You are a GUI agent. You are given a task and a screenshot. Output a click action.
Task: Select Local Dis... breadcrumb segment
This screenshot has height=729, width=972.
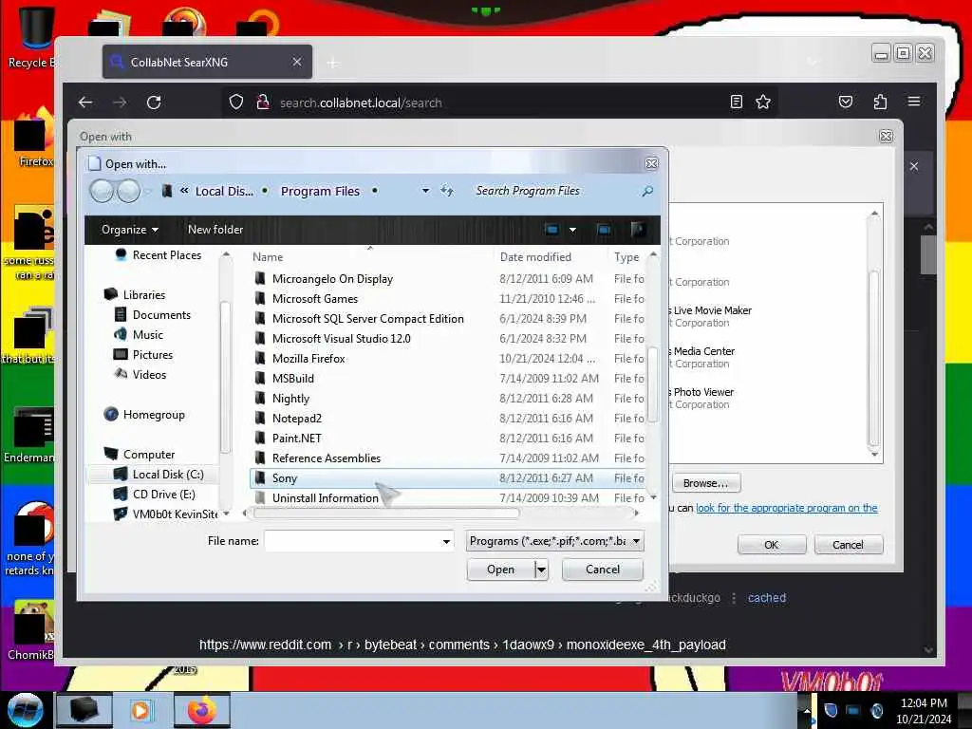pyautogui.click(x=224, y=191)
